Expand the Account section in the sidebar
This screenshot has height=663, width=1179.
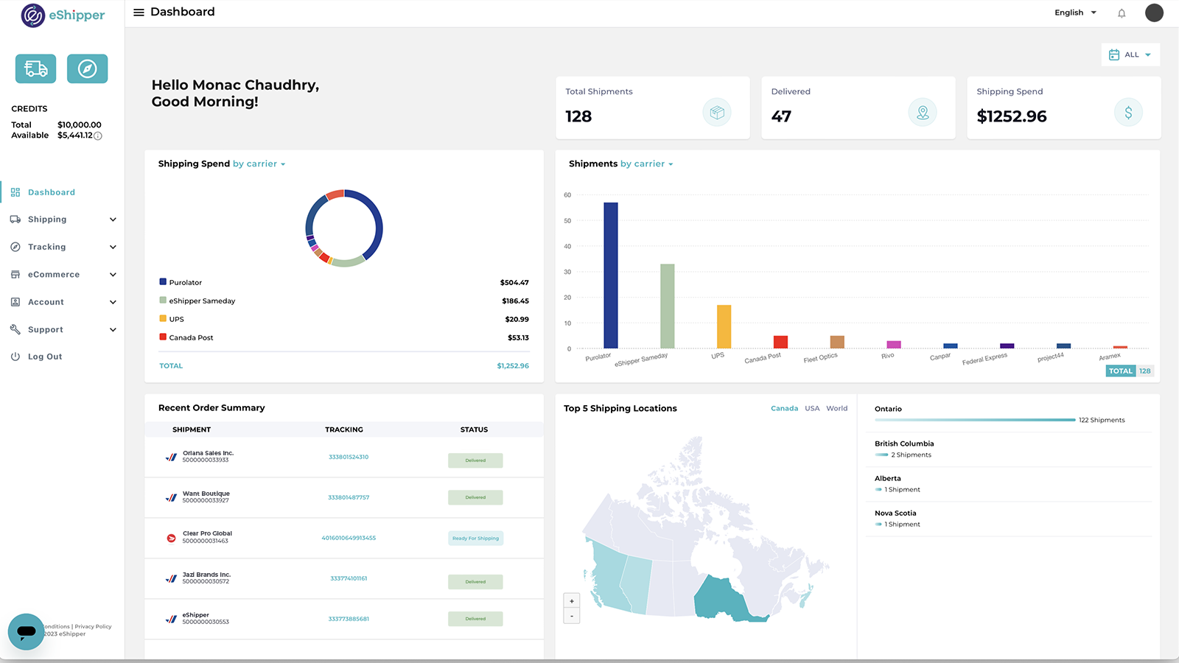[x=46, y=301]
